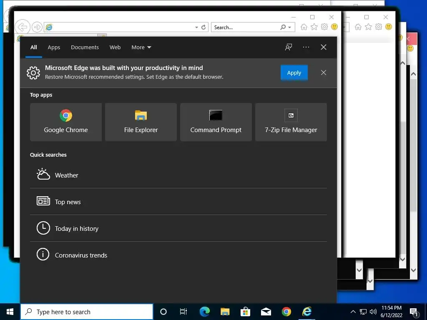Apply recommended Edge settings
Screen dimensions: 427x320
pyautogui.click(x=294, y=72)
